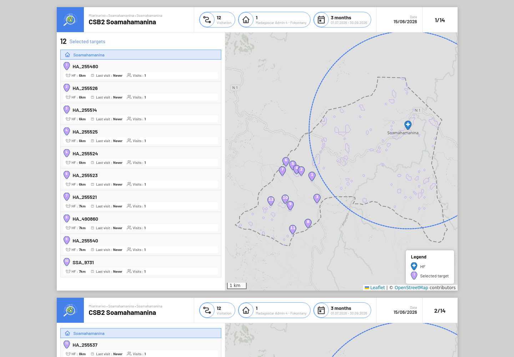Viewport: 514px width, 357px height.
Task: Select map marker number 8
Action: [x=308, y=223]
